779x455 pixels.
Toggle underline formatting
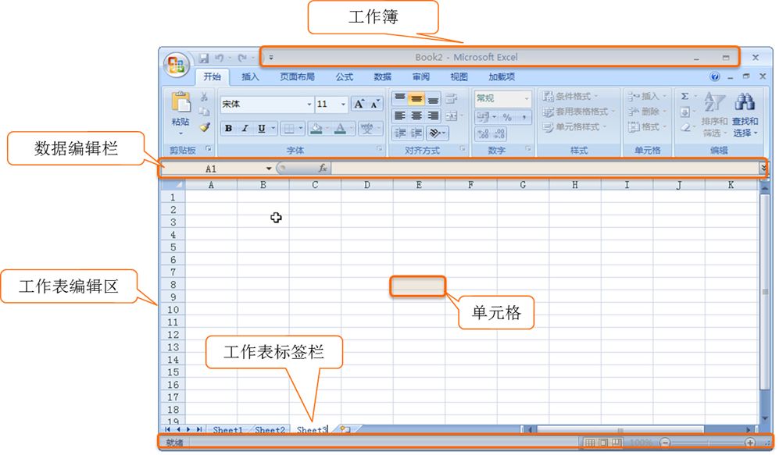[261, 129]
